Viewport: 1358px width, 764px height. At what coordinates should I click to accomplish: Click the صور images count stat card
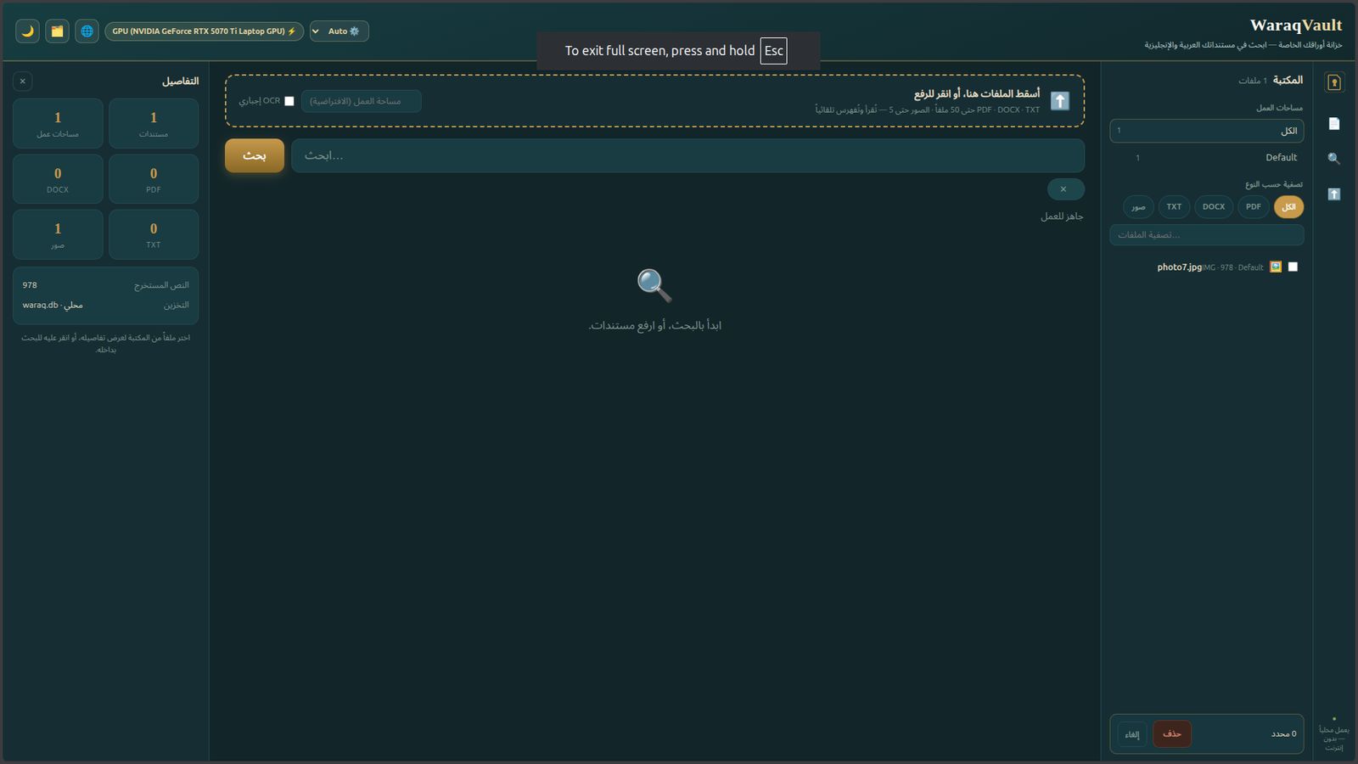[58, 234]
